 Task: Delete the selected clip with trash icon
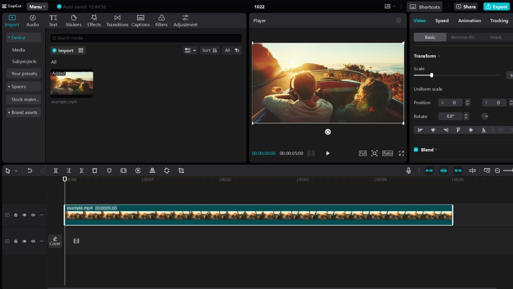94,171
